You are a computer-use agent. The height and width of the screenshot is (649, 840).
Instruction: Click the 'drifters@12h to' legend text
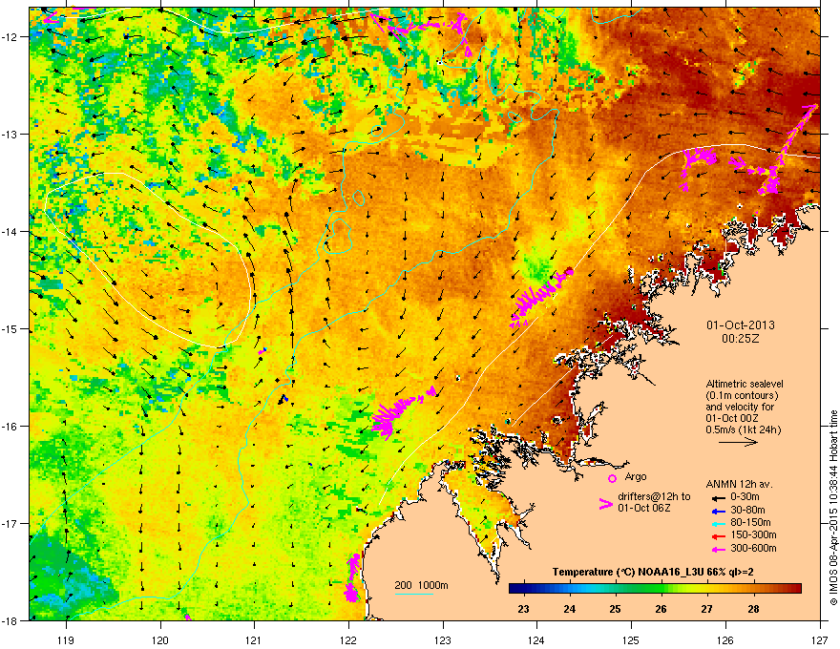[654, 497]
